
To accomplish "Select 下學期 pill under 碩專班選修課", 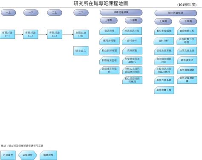I will point(133,21).
